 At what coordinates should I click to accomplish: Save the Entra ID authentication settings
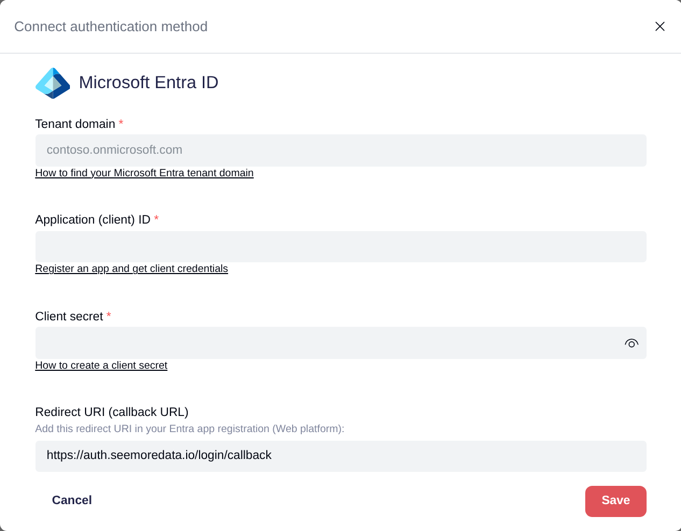[615, 501]
